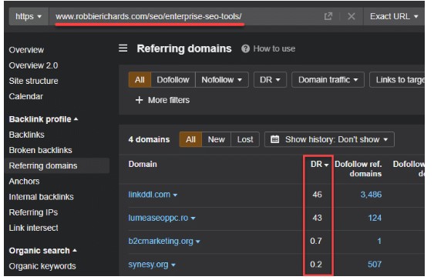434x280 pixels.
Task: Open the Domain traffic filter dropdown
Action: pyautogui.click(x=328, y=80)
